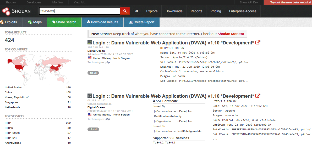
Task: Open the Explore menu item
Action: click(152, 11)
